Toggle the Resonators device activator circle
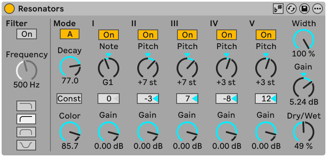Screen dimensions: 327x157 pyautogui.click(x=9, y=9)
